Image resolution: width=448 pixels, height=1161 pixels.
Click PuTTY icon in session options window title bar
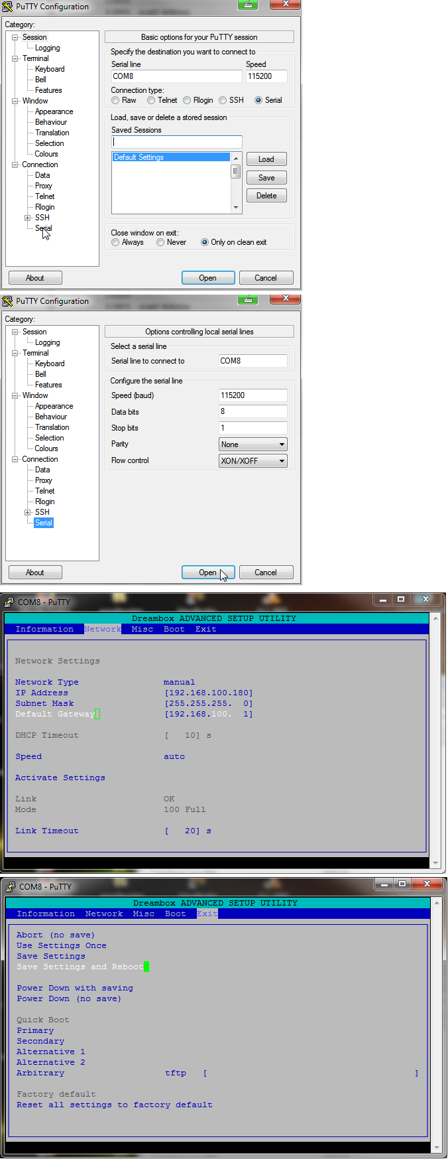[7, 7]
